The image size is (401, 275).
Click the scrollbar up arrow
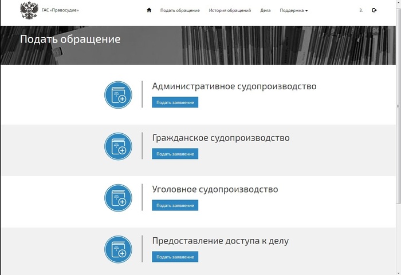point(398,3)
